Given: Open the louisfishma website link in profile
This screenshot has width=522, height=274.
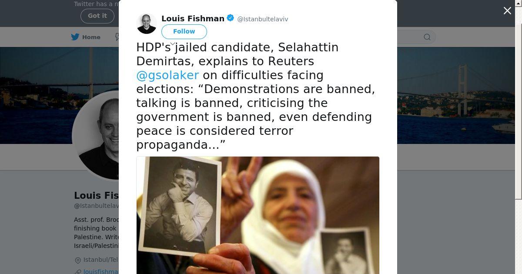Looking at the screenshot, I should coord(101,271).
